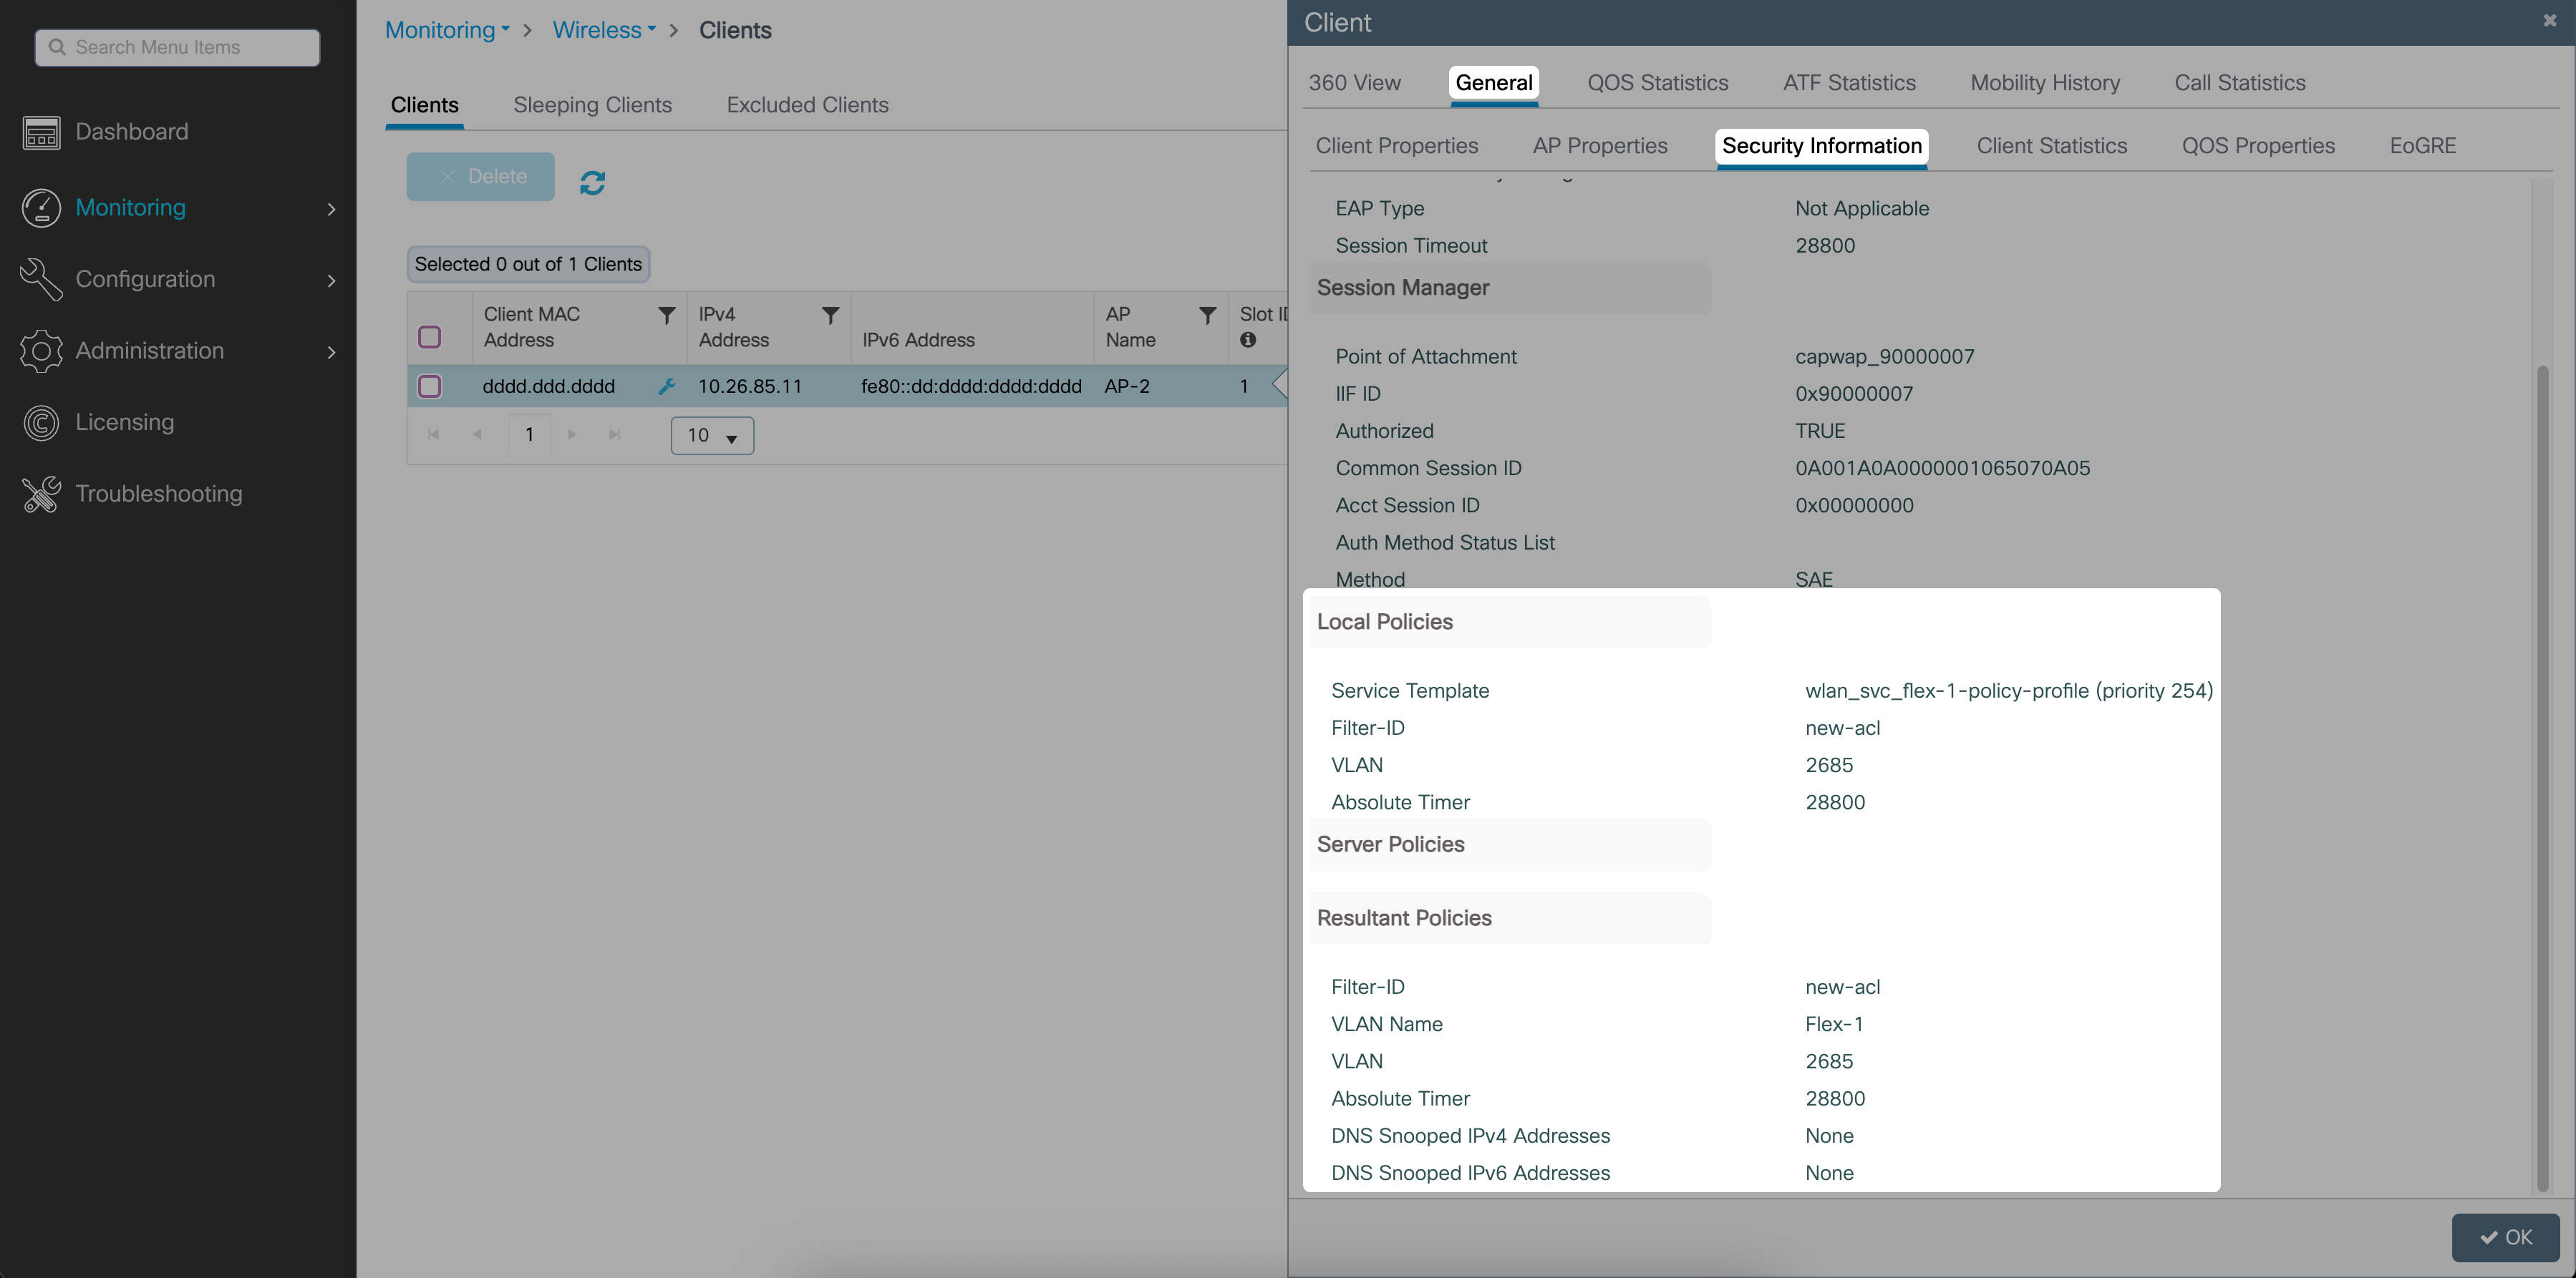Click the Slot ID info icon

tap(1247, 341)
